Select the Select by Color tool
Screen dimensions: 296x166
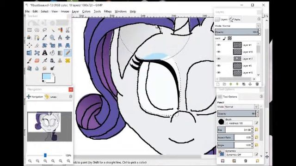(60, 30)
